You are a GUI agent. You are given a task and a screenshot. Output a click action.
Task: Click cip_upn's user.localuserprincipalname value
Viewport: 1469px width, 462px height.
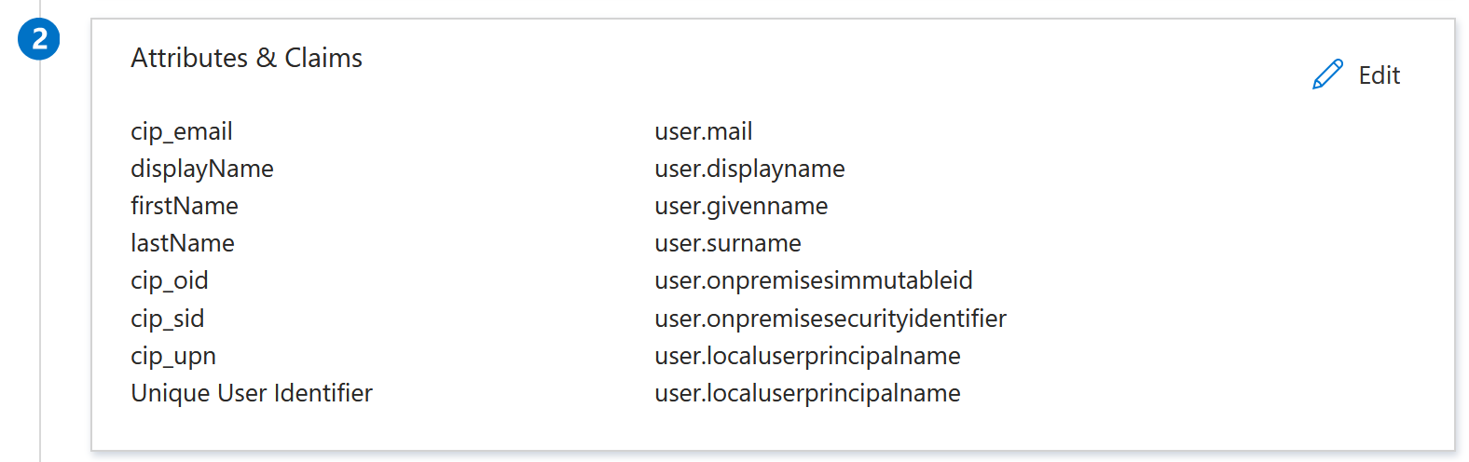pos(807,357)
